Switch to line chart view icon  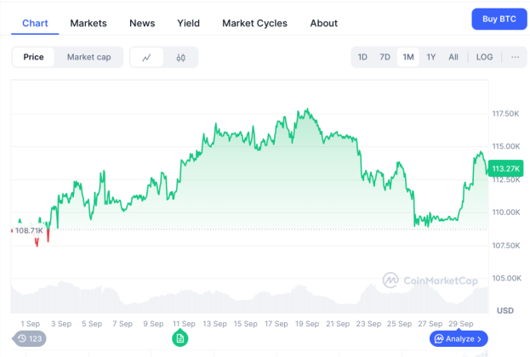click(147, 58)
